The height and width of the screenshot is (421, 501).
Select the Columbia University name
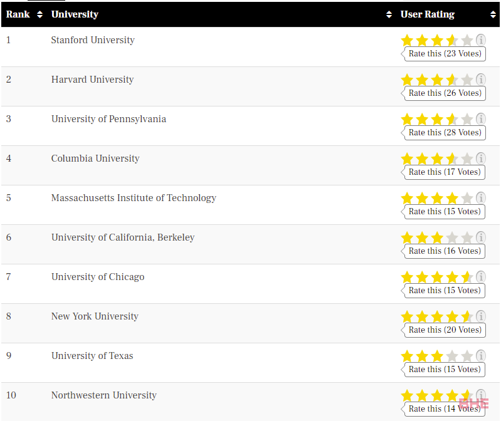(95, 159)
